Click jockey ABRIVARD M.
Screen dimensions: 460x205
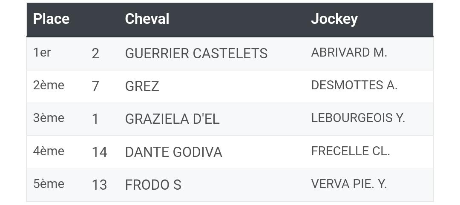pos(349,53)
